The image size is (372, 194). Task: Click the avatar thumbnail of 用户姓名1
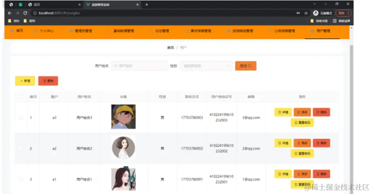(123, 179)
